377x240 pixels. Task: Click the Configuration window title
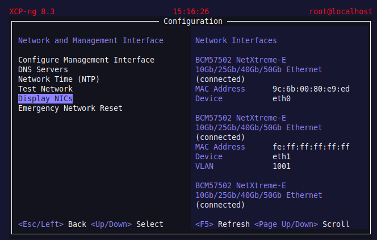(x=192, y=21)
